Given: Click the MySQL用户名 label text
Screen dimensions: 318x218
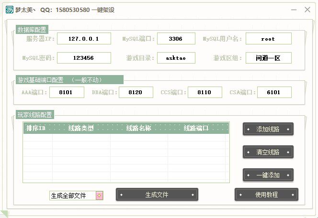Looking at the screenshot, I should point(223,38).
